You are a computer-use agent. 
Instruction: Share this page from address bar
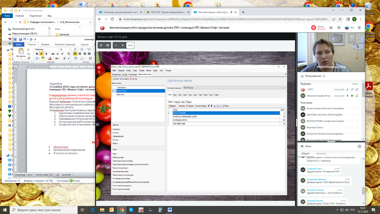[334, 19]
